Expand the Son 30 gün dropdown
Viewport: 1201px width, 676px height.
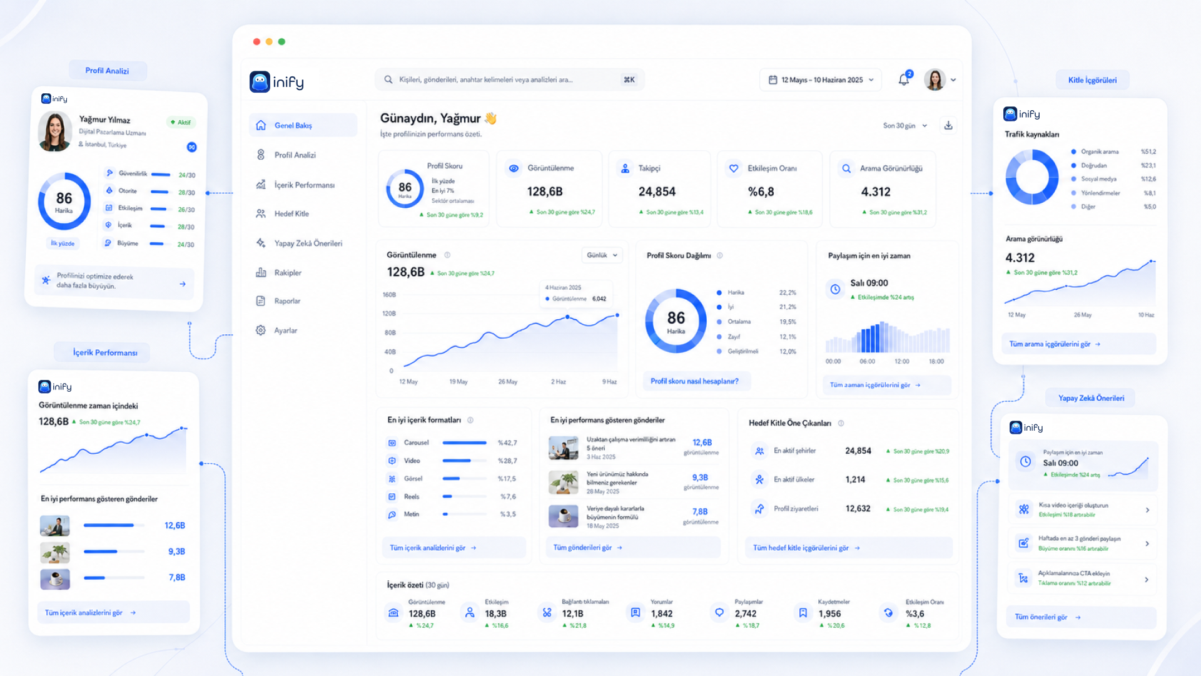[x=905, y=126]
